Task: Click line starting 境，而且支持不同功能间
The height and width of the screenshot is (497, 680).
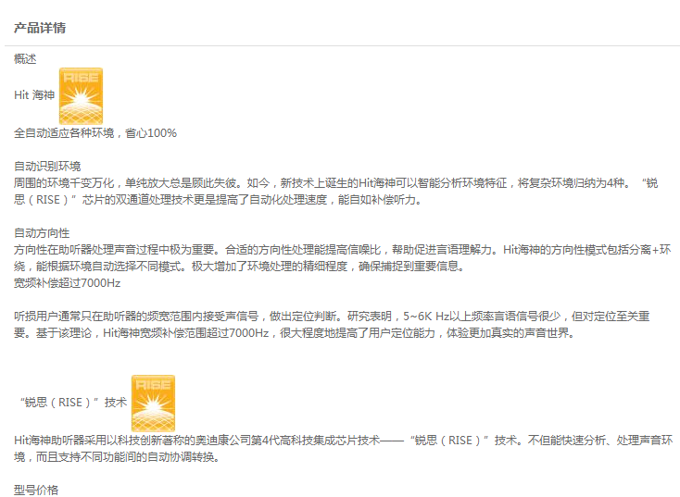Action: tap(117, 457)
